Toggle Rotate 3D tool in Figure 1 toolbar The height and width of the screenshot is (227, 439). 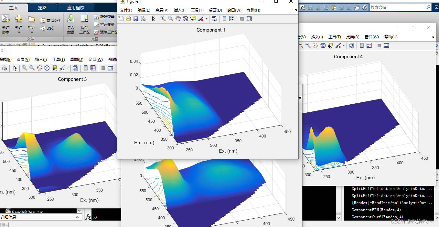(186, 19)
